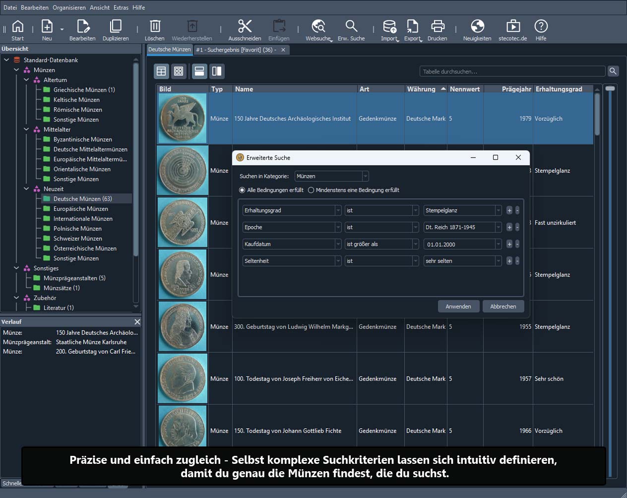The width and height of the screenshot is (627, 498).
Task: Click the Anwenden button
Action: pyautogui.click(x=458, y=307)
